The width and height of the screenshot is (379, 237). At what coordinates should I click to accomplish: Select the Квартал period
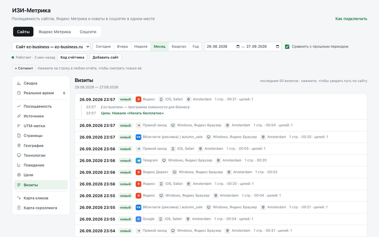pyautogui.click(x=179, y=47)
